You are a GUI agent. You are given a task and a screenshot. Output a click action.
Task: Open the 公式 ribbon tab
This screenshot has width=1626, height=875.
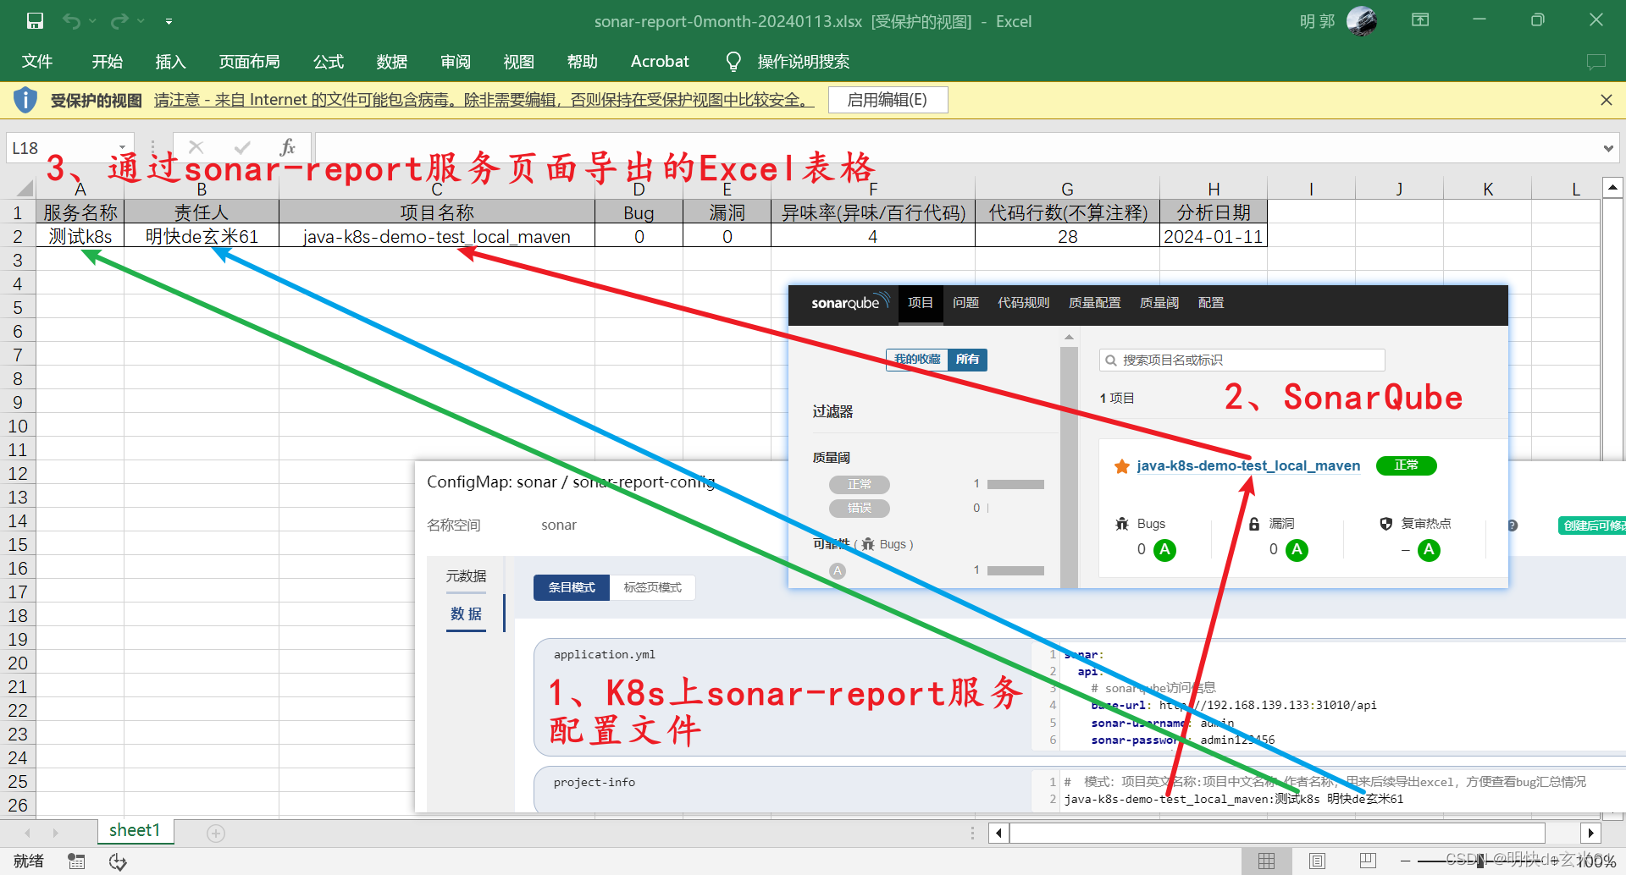pos(329,62)
